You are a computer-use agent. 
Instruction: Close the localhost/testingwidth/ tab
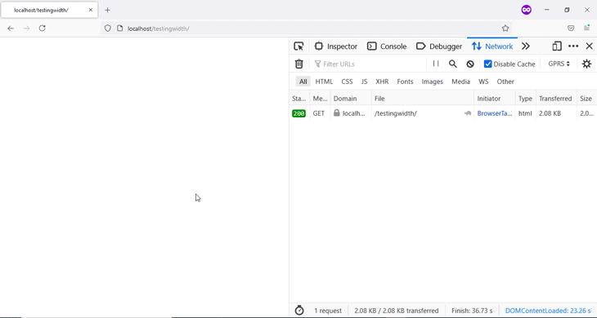pos(91,10)
